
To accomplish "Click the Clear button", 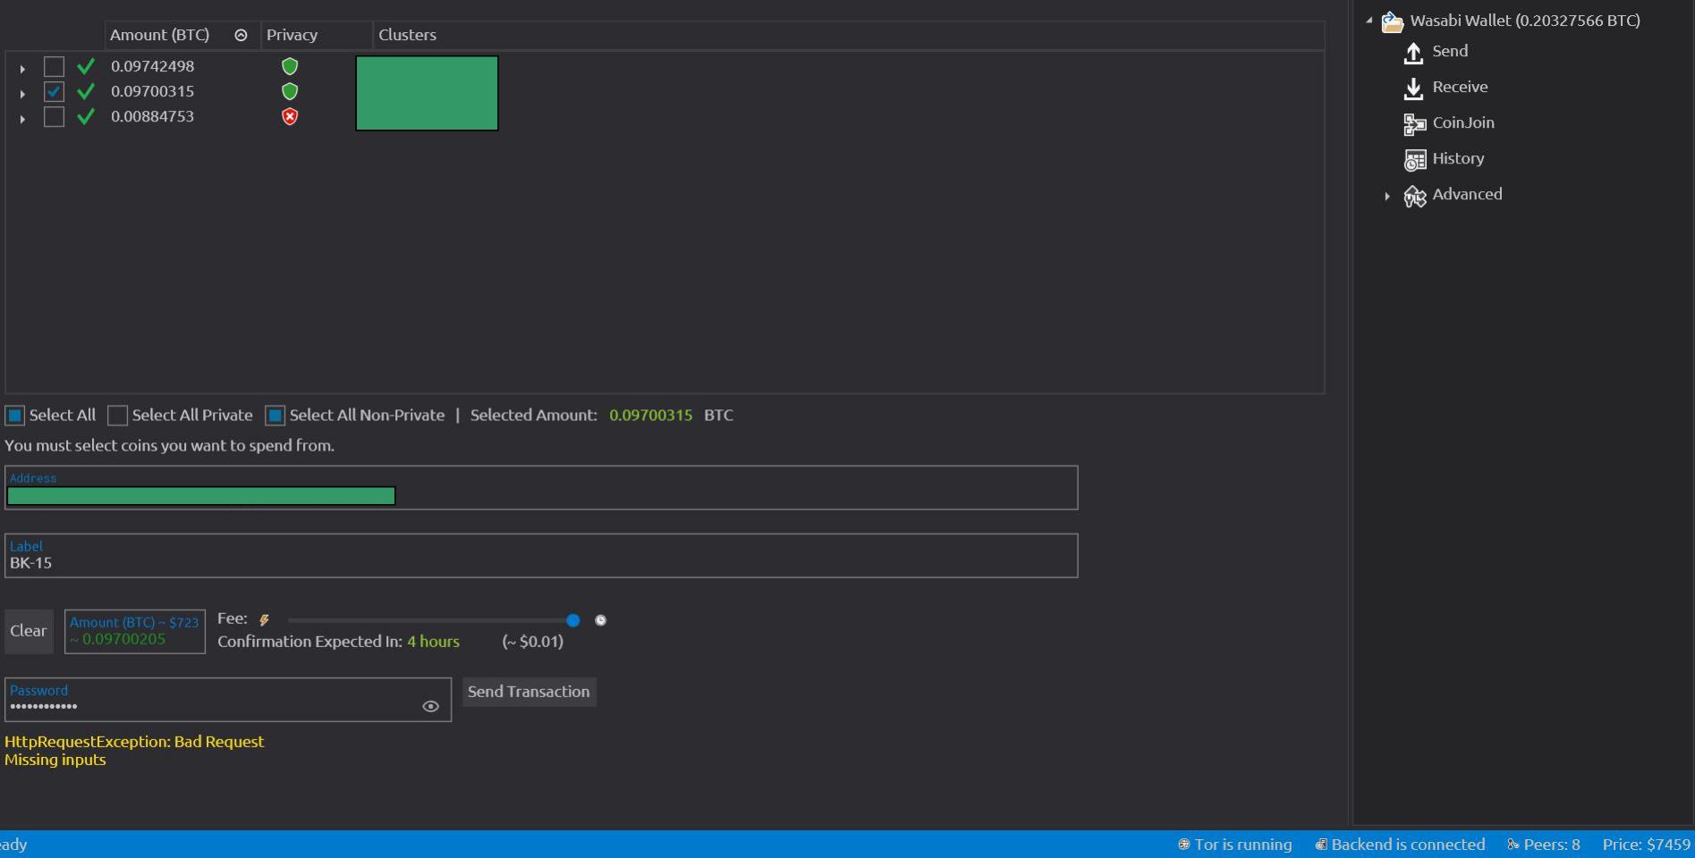I will [x=29, y=631].
